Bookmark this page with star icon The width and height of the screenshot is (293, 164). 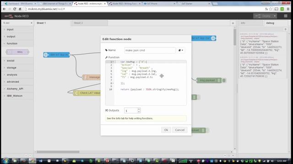[x=271, y=9]
